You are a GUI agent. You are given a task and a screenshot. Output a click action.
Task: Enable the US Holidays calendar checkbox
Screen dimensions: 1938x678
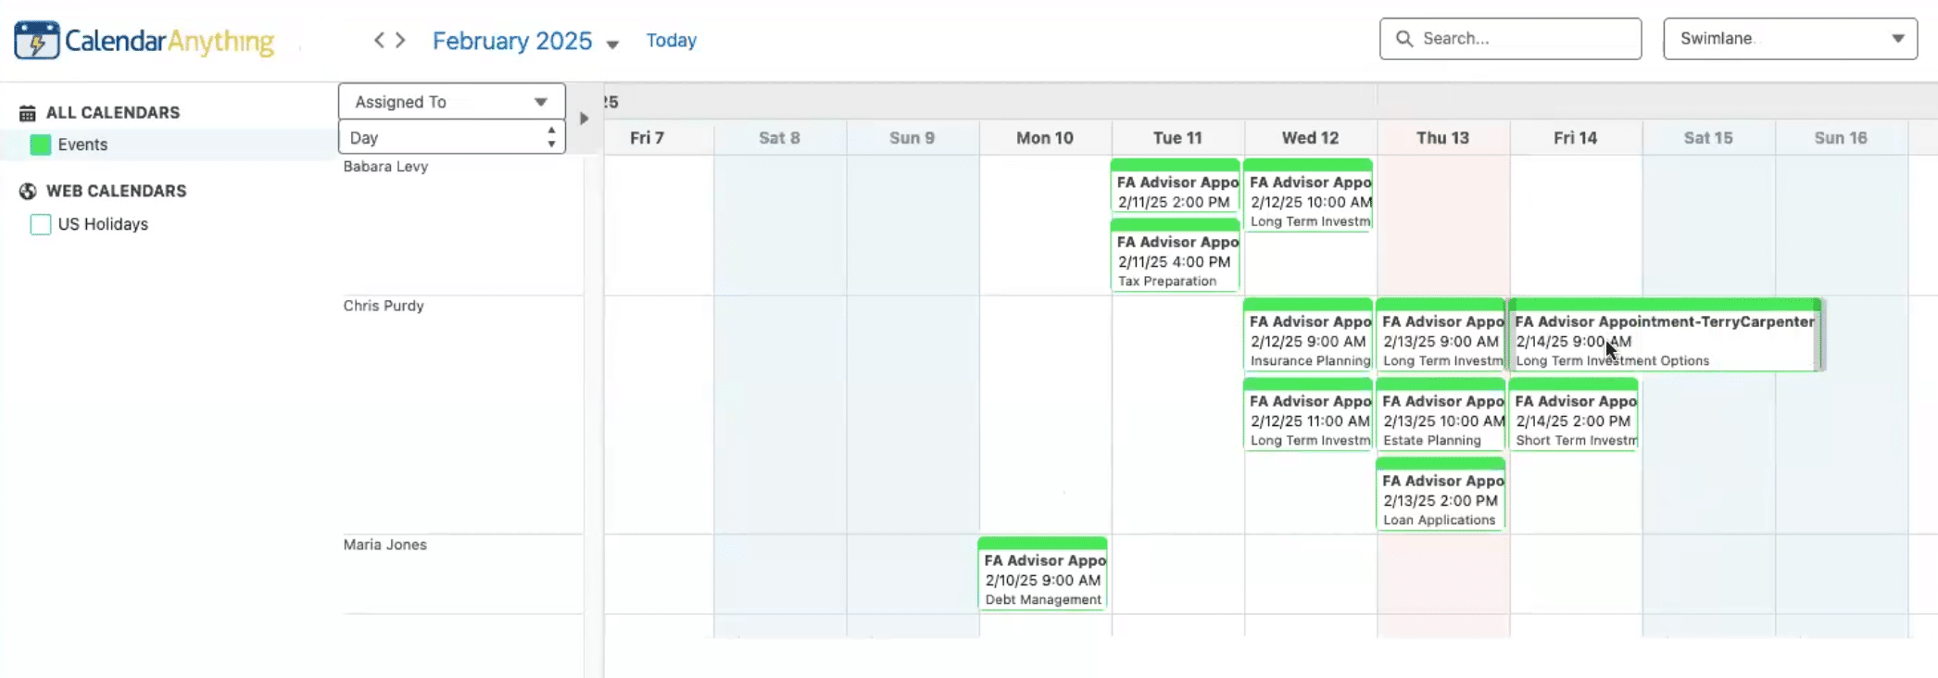tap(41, 224)
